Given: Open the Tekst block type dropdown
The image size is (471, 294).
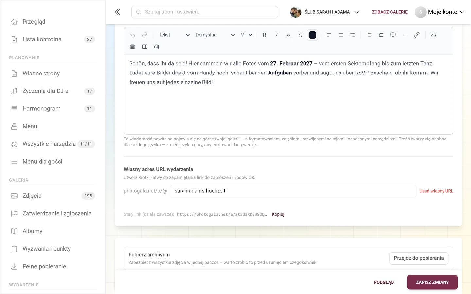Looking at the screenshot, I should pyautogui.click(x=174, y=35).
